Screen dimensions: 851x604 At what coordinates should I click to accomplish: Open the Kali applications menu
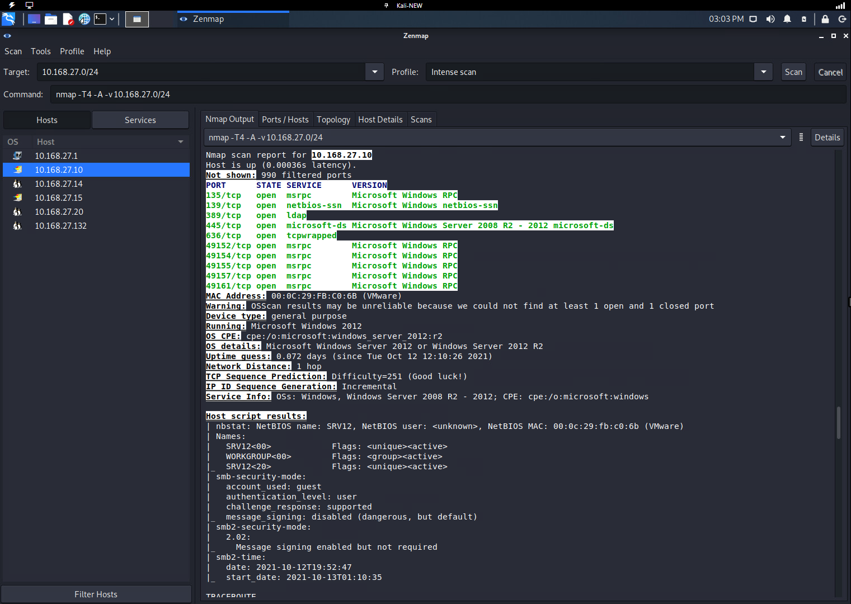pos(8,19)
